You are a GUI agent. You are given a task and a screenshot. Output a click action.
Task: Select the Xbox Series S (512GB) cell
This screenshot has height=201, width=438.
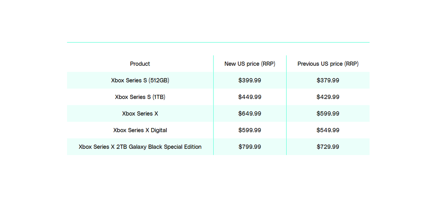coord(140,80)
